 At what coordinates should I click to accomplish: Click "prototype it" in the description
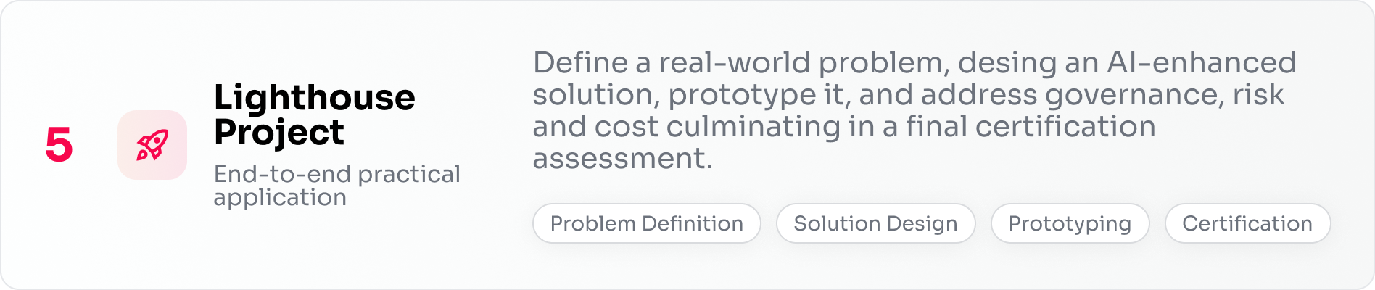(x=757, y=95)
